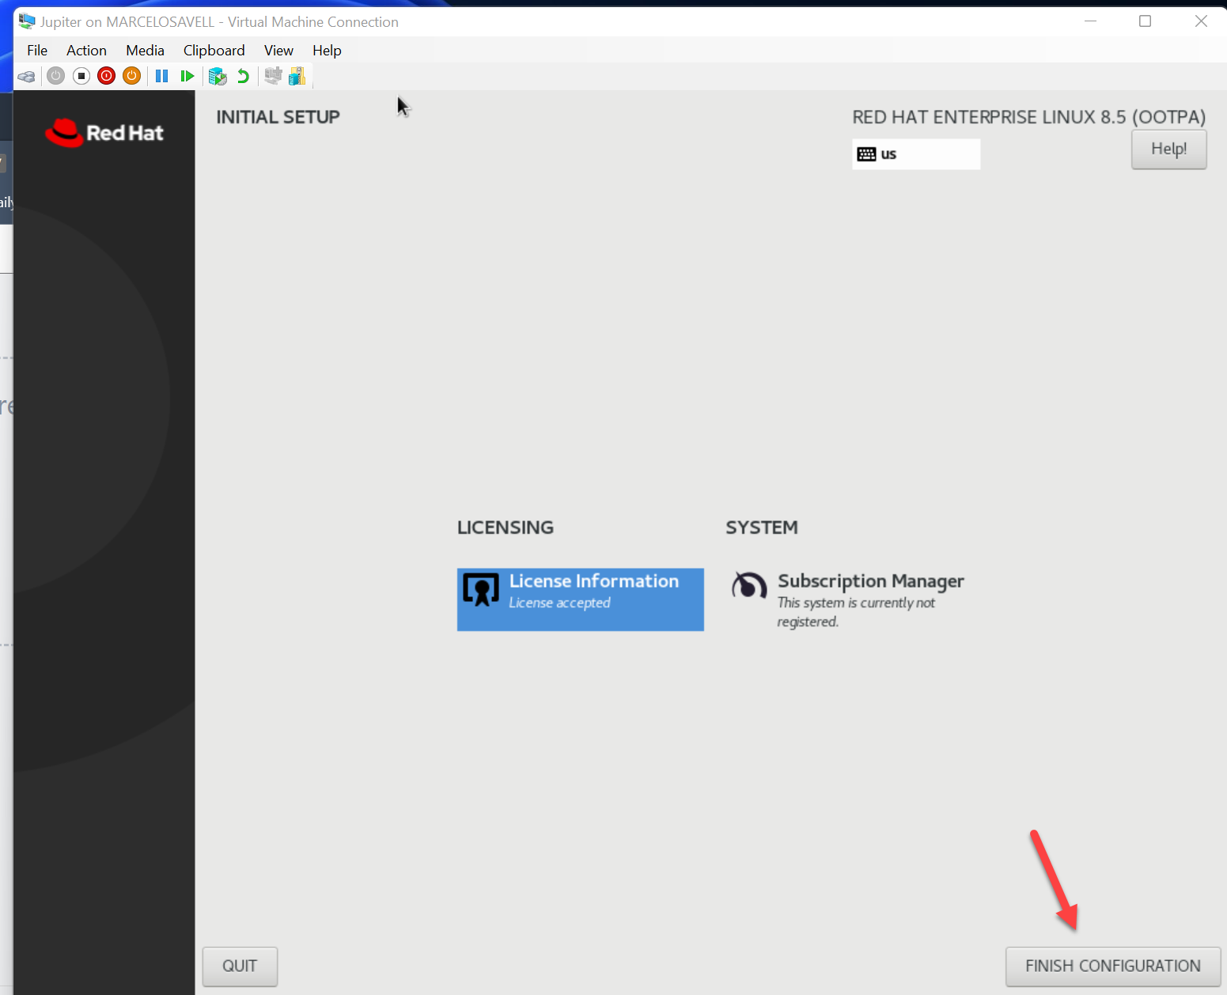Click the orange Save state icon

click(x=132, y=76)
